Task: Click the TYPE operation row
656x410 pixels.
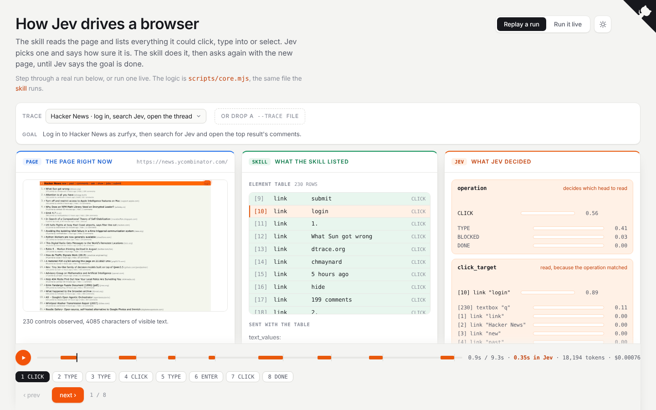Action: pos(542,228)
